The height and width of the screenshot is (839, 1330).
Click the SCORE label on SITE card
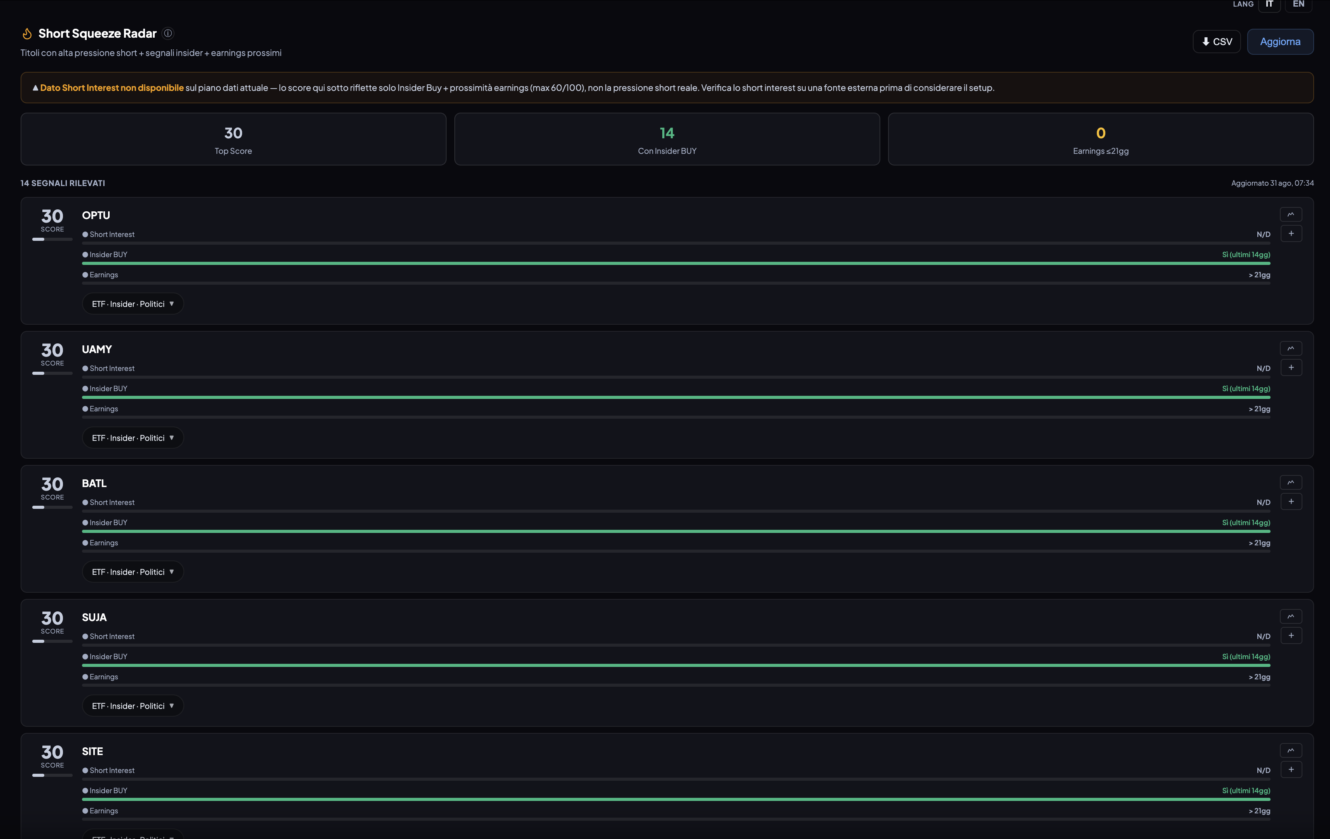tap(52, 766)
